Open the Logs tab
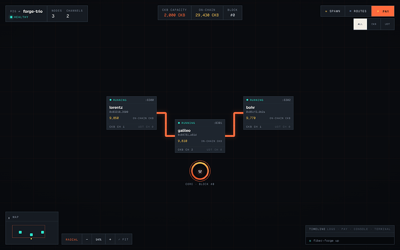The height and width of the screenshot is (250, 400). [331, 229]
